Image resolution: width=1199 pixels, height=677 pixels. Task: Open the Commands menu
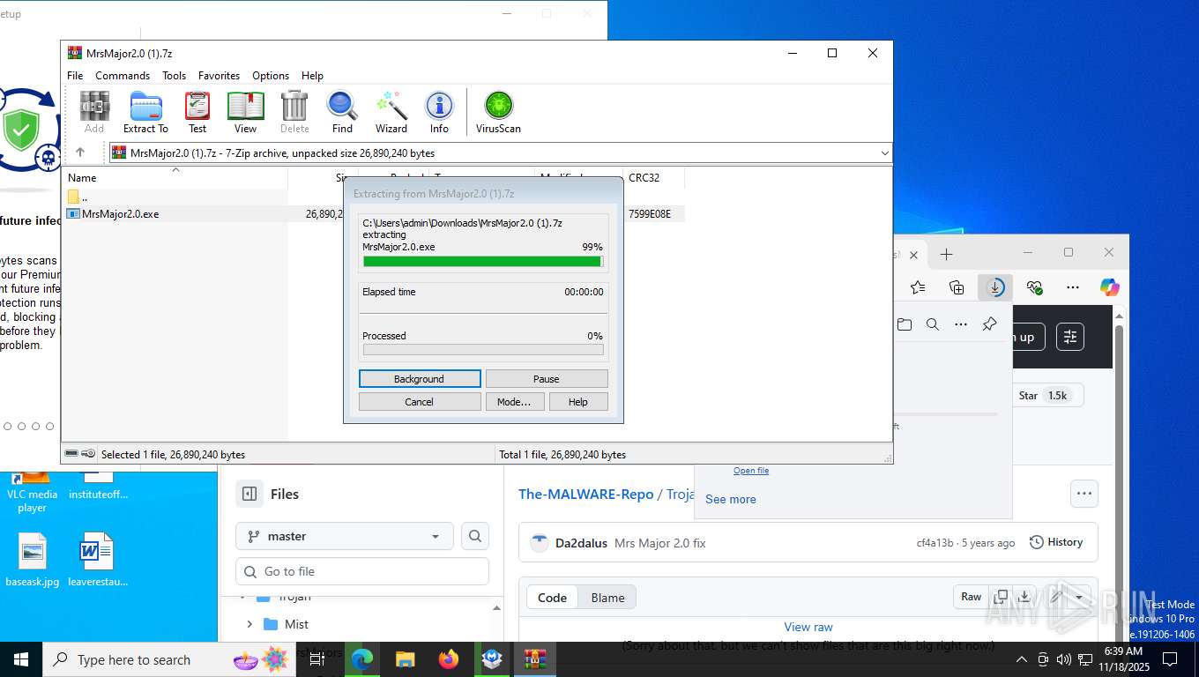coord(123,76)
